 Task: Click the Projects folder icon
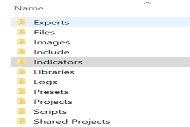pyautogui.click(x=21, y=101)
